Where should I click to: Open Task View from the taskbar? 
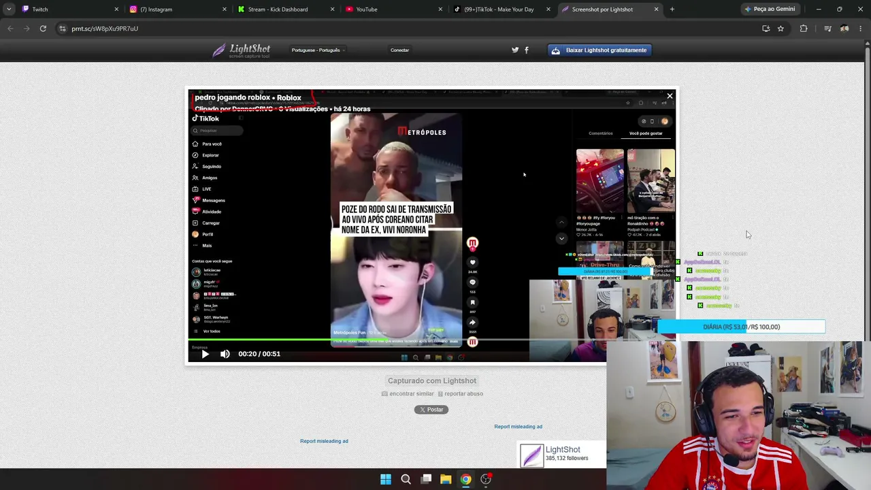pos(426,479)
